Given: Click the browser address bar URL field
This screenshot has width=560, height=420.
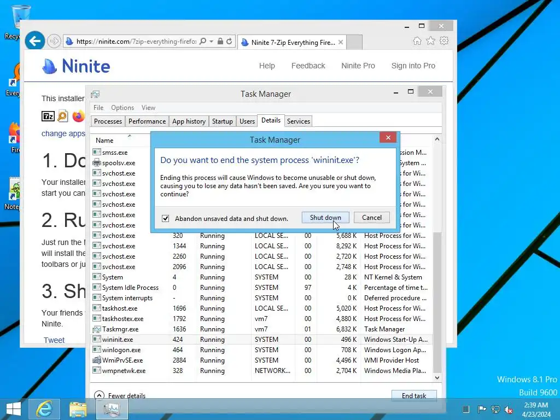Looking at the screenshot, I should 136,42.
